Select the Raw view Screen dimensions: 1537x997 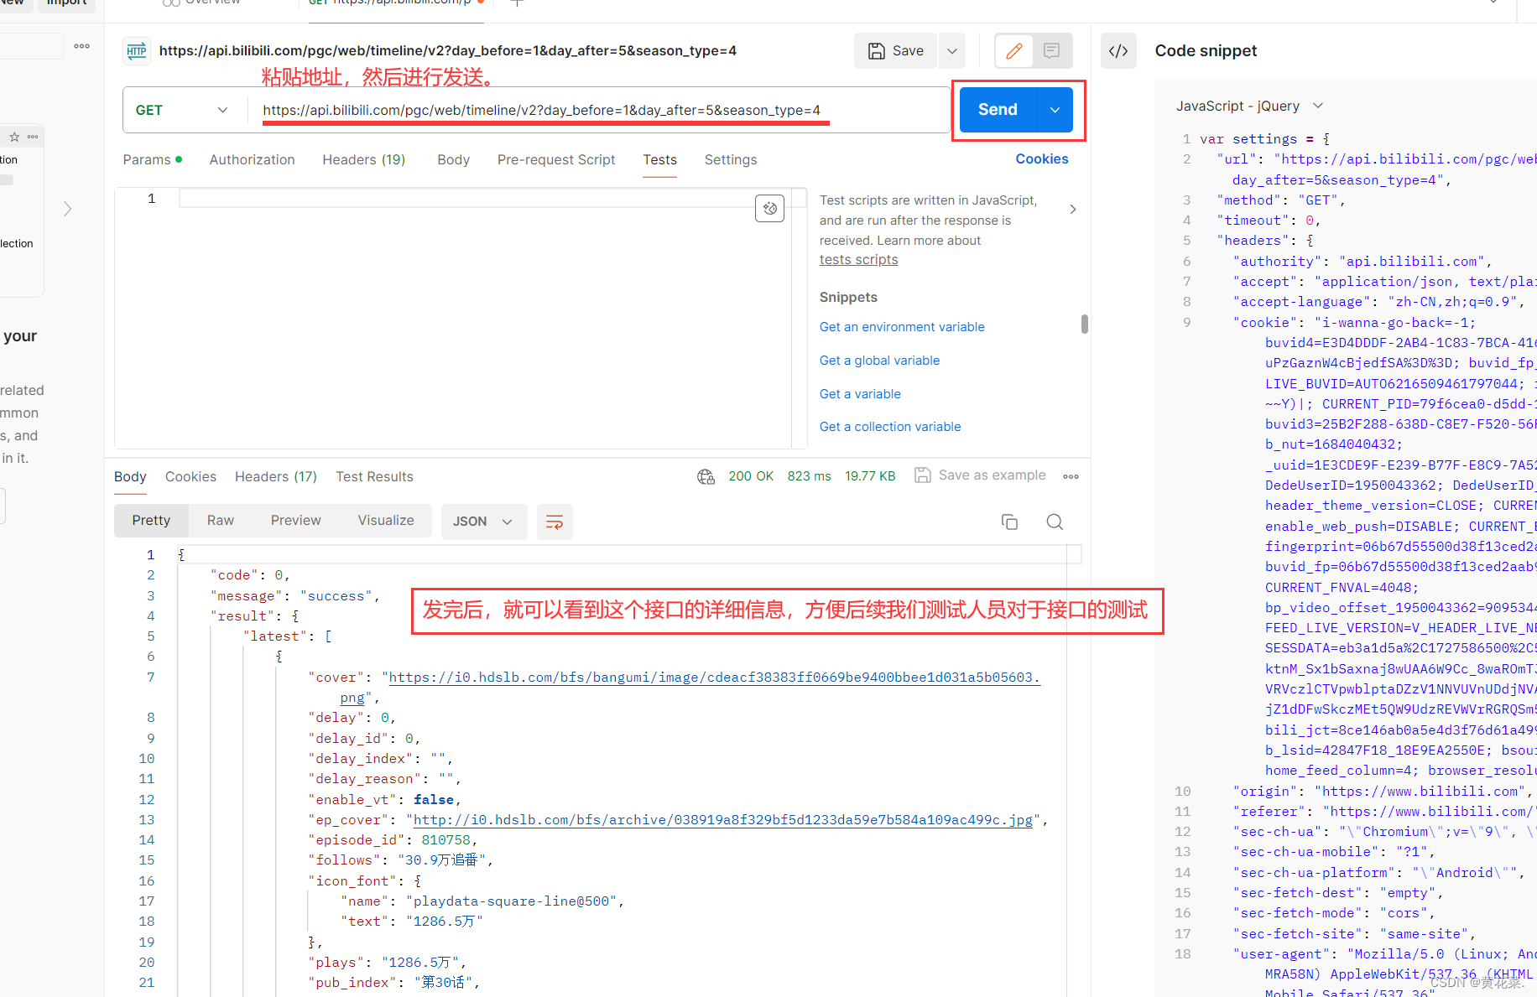point(221,521)
